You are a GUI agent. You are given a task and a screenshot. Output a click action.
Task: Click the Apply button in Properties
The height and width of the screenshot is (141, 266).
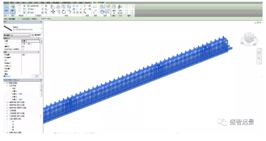click(x=37, y=76)
